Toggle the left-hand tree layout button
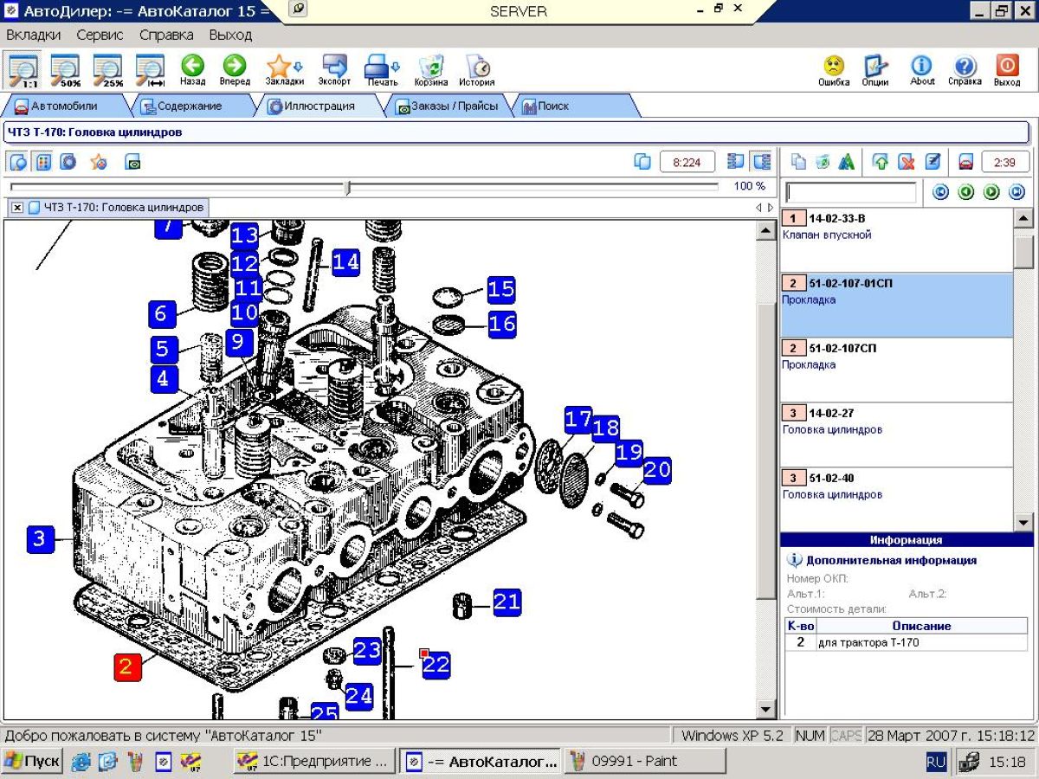The image size is (1039, 779). 737,162
